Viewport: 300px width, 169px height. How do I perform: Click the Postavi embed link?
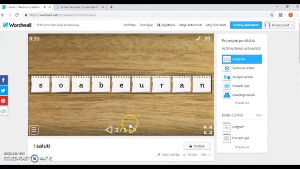tap(190, 154)
